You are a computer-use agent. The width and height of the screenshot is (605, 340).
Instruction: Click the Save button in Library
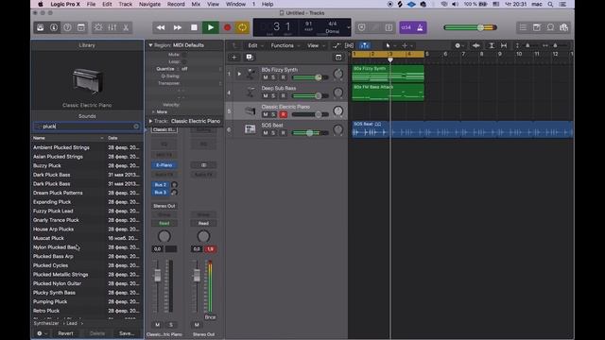click(127, 333)
